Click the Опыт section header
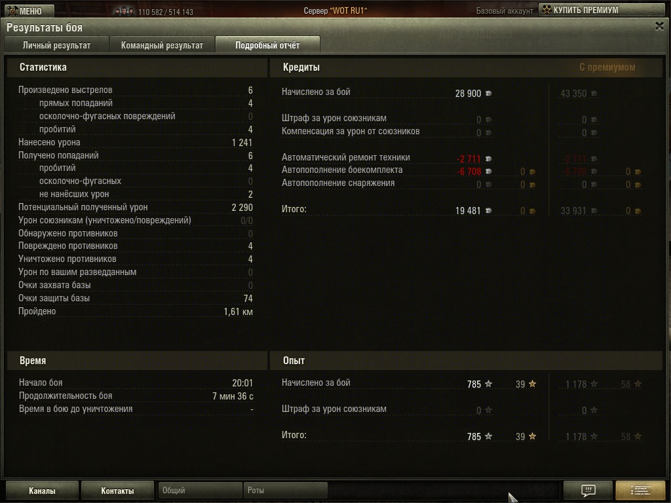 point(294,361)
